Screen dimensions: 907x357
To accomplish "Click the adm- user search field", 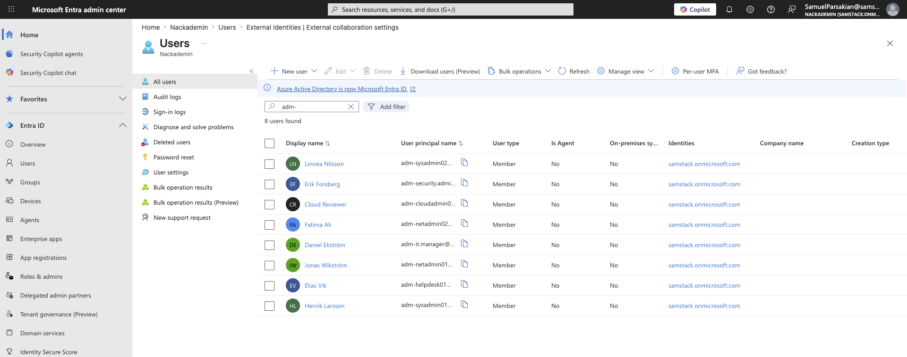I will (312, 107).
